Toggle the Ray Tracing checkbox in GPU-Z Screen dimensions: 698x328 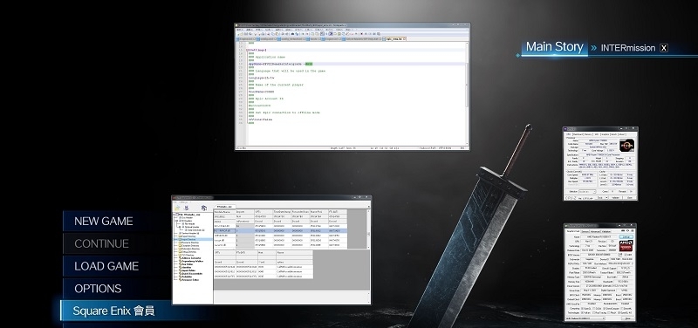594,313
